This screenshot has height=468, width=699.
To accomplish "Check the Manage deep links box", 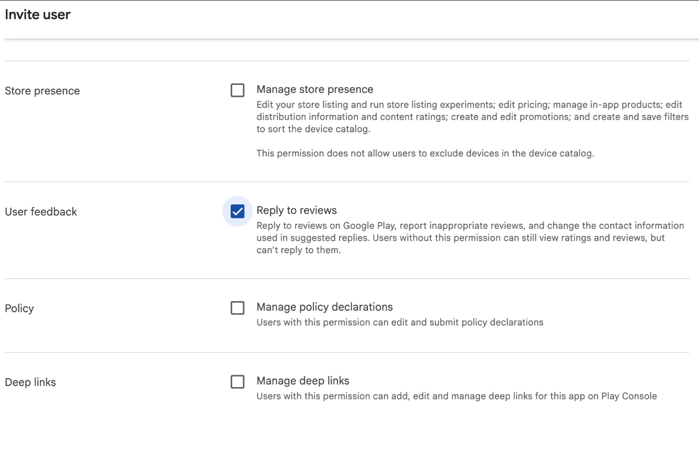I will click(x=238, y=382).
